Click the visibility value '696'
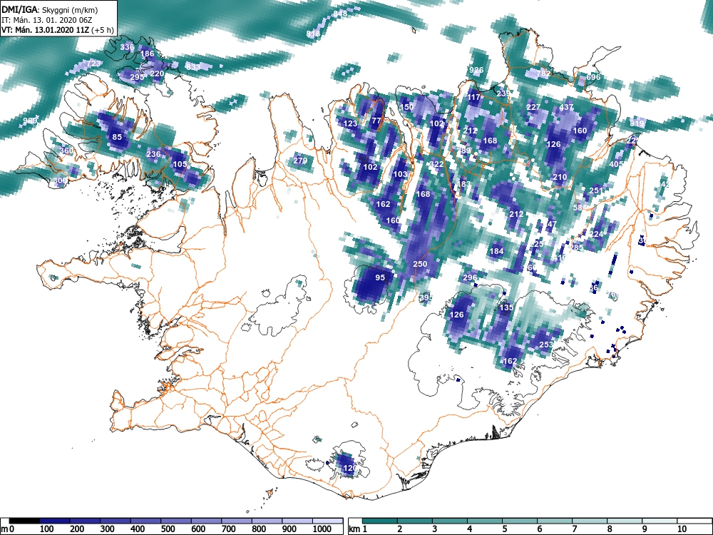Screen dimensions: 713x535 pos(593,77)
